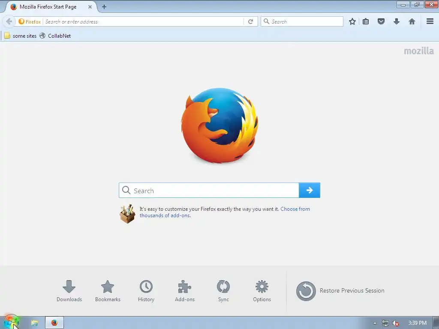Image resolution: width=439 pixels, height=329 pixels.
Task: Submit search with the blue arrow button
Action: [x=310, y=190]
